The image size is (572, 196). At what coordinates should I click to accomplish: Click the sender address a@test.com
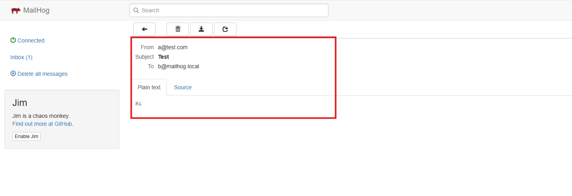172,47
